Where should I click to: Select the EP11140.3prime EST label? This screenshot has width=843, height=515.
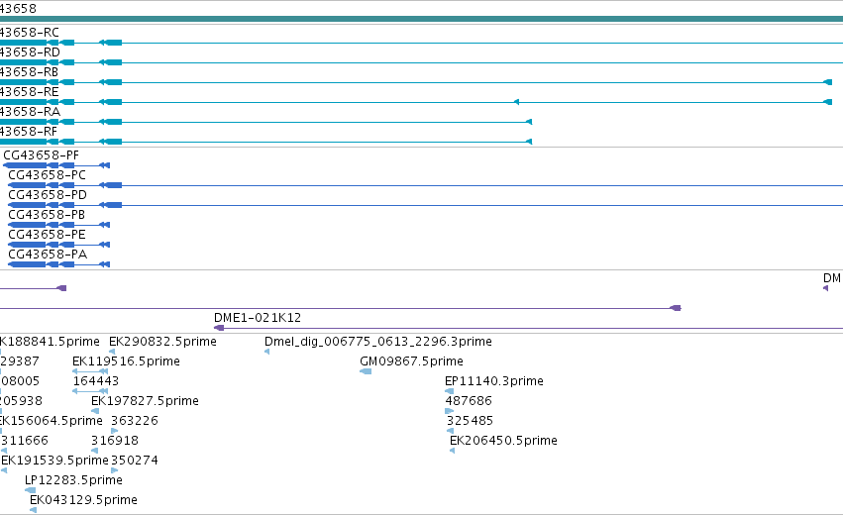(494, 381)
